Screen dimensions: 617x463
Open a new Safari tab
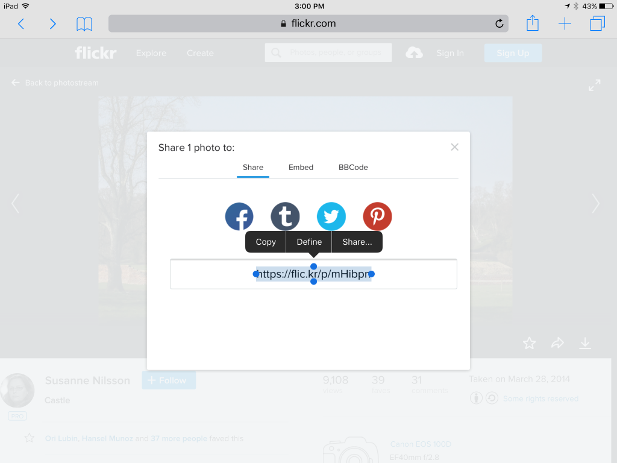(565, 24)
